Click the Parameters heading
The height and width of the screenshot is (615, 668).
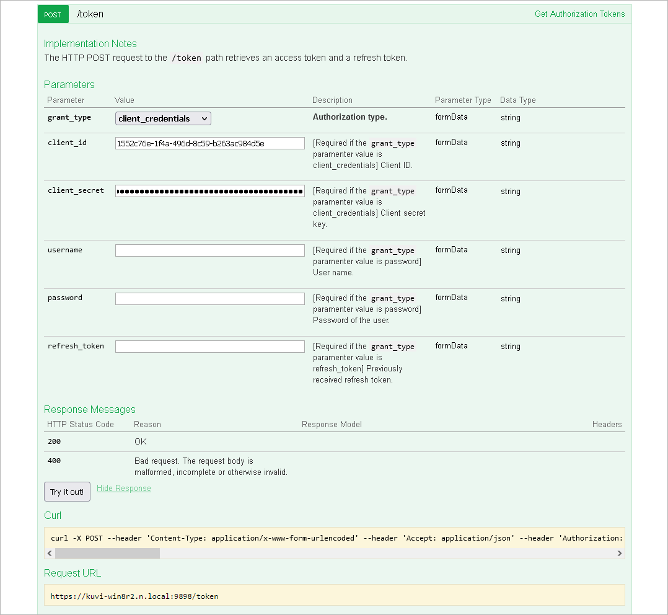pyautogui.click(x=69, y=84)
